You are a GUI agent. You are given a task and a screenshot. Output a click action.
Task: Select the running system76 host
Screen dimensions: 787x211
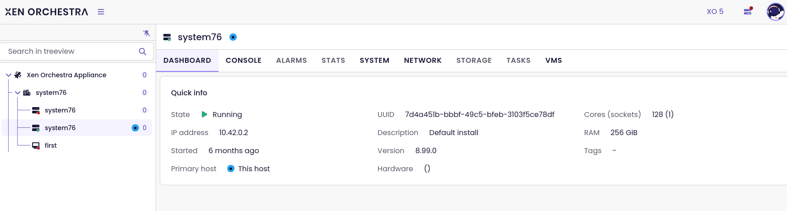60,128
